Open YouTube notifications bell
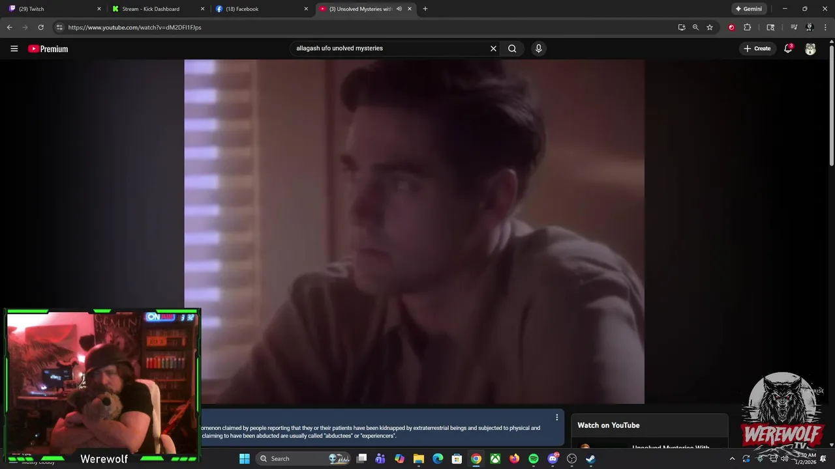Image resolution: width=835 pixels, height=469 pixels. click(788, 48)
